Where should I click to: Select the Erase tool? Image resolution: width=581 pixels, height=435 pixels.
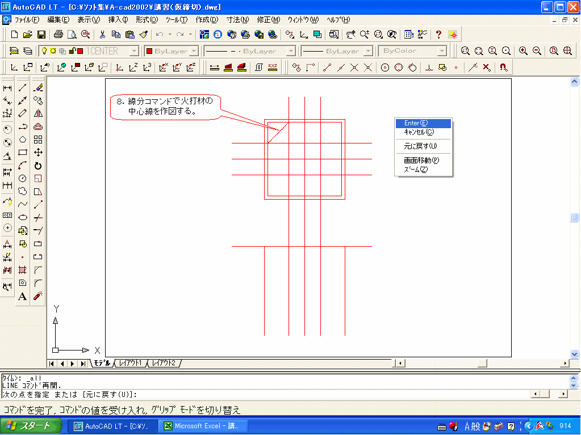coord(38,88)
